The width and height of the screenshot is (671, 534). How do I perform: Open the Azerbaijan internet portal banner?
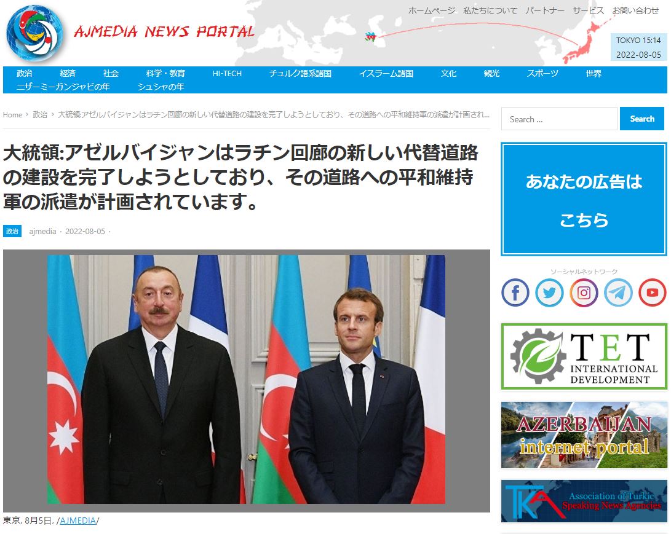584,435
